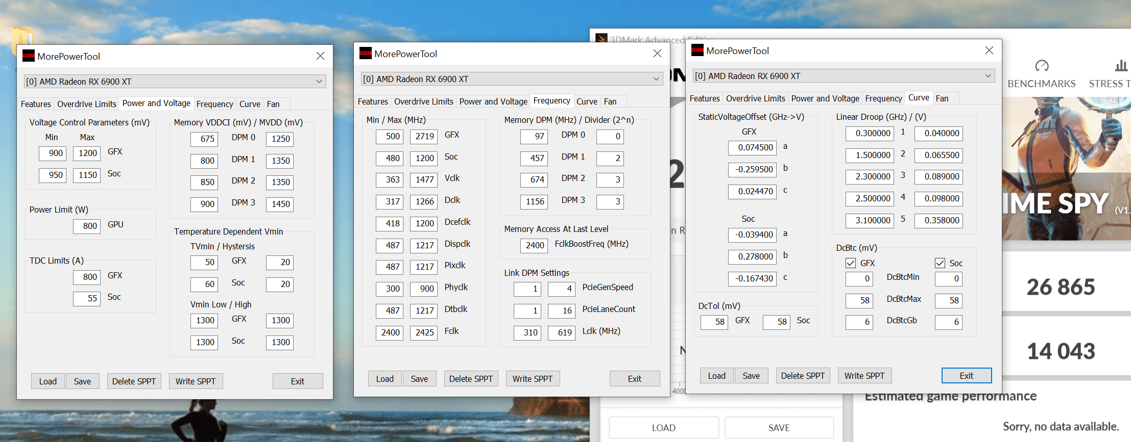Click Power Limit GPU field 800

click(87, 226)
